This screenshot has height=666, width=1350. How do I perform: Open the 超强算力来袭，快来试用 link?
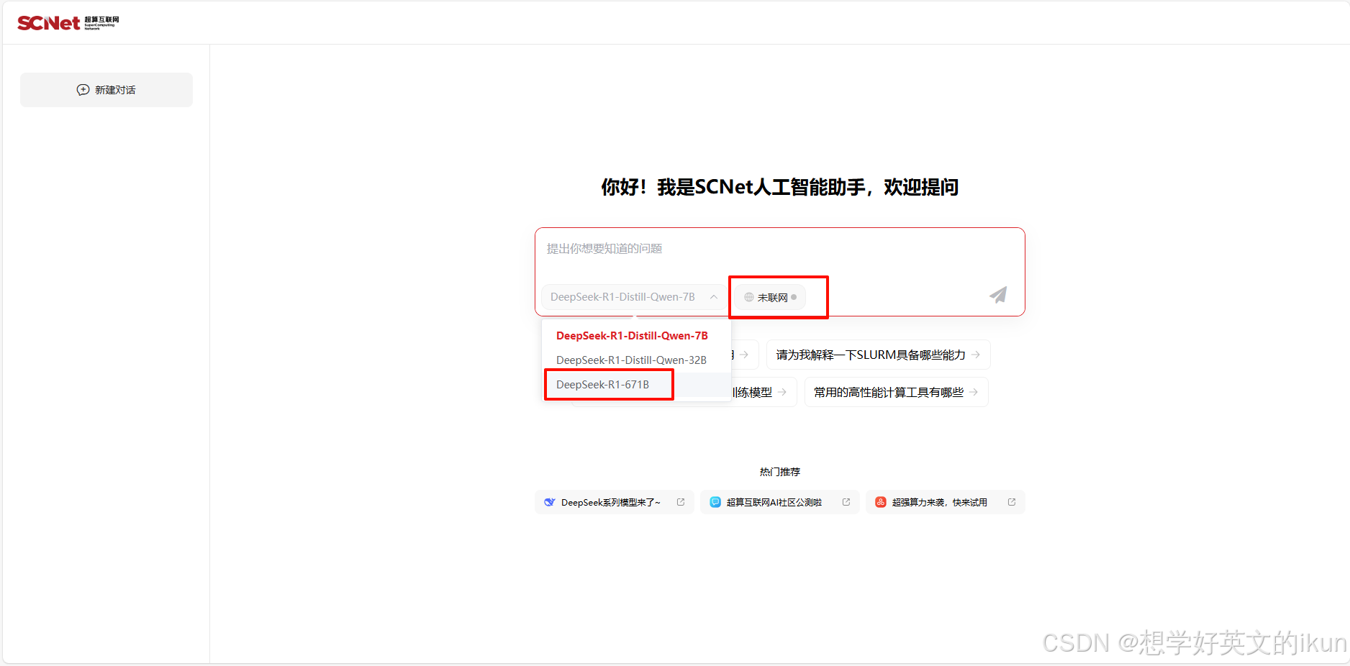(x=939, y=502)
